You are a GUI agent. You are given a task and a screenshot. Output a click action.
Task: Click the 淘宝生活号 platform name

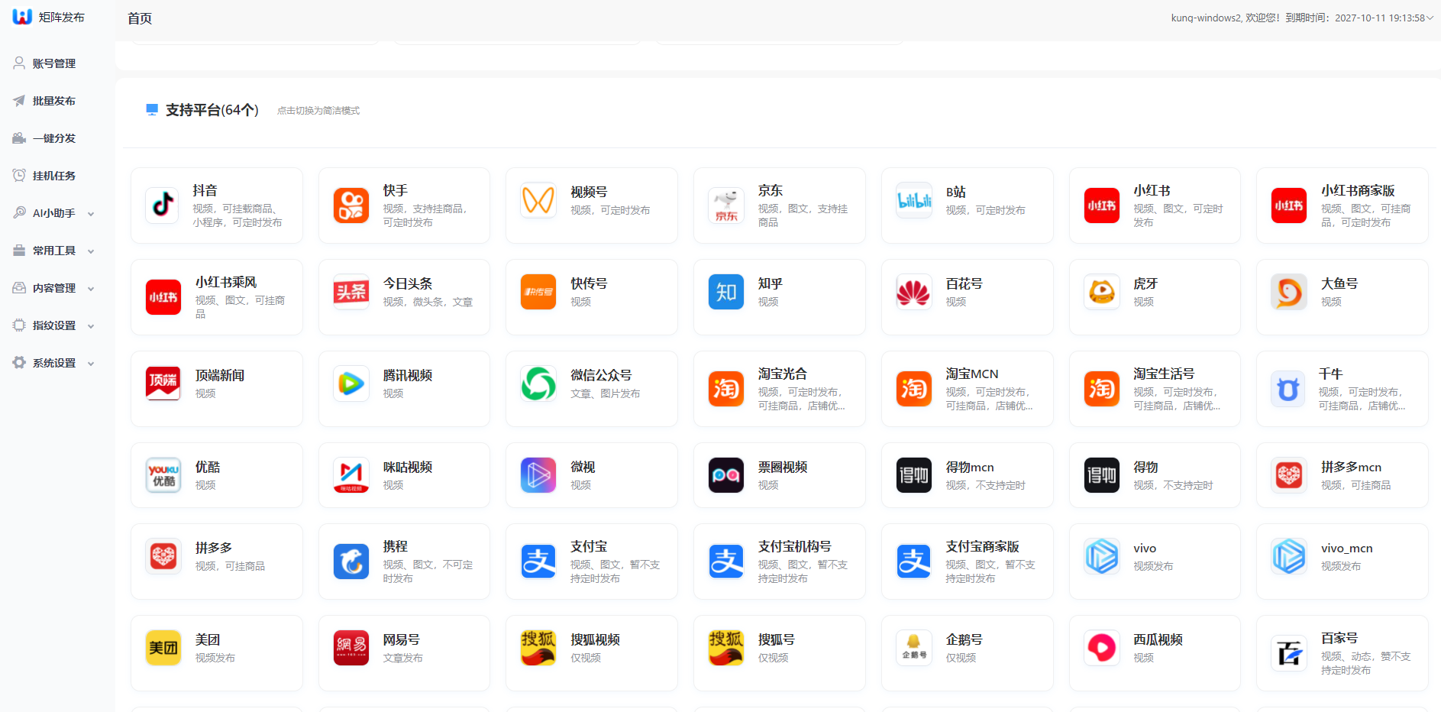point(1164,374)
